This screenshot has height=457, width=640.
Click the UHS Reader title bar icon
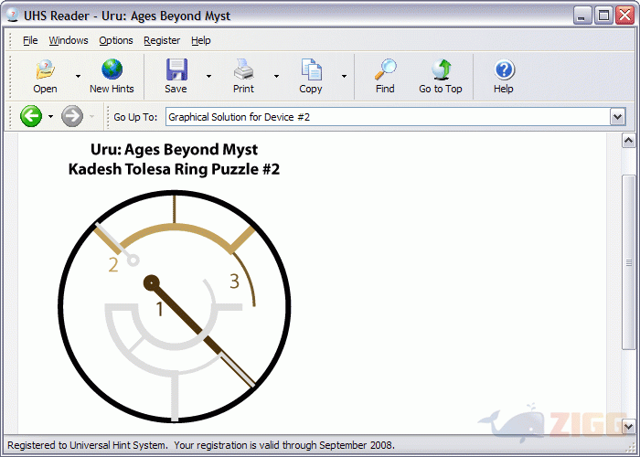(13, 16)
